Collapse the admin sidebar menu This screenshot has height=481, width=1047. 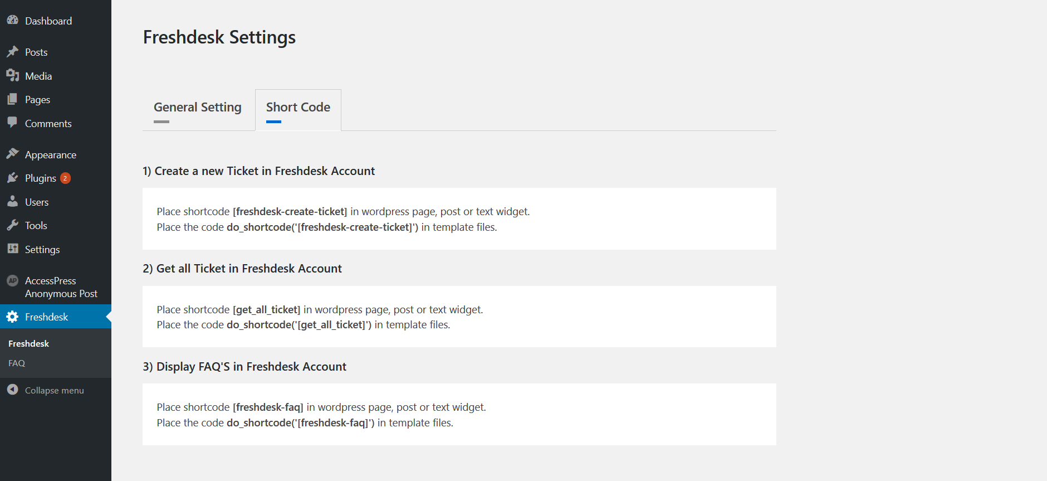tap(54, 390)
